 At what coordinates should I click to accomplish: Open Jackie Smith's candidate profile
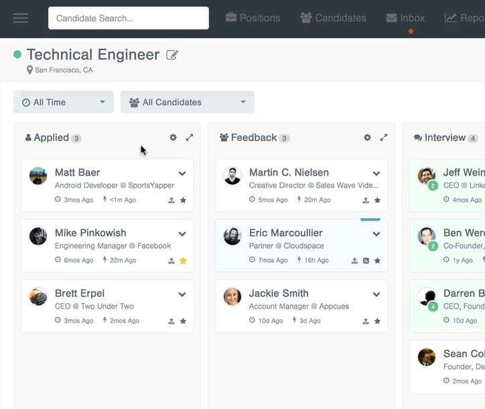point(279,293)
